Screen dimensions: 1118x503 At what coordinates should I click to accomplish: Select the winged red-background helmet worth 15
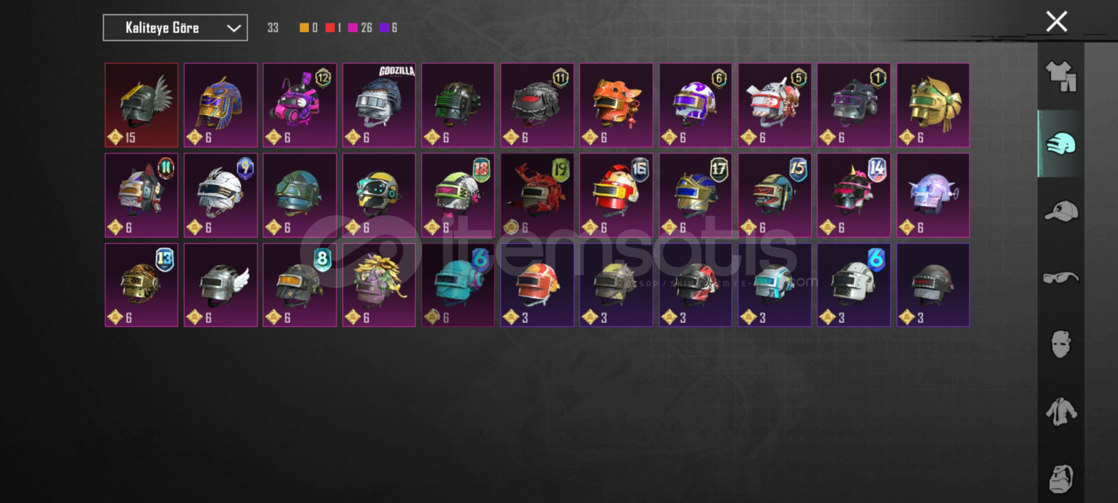142,105
